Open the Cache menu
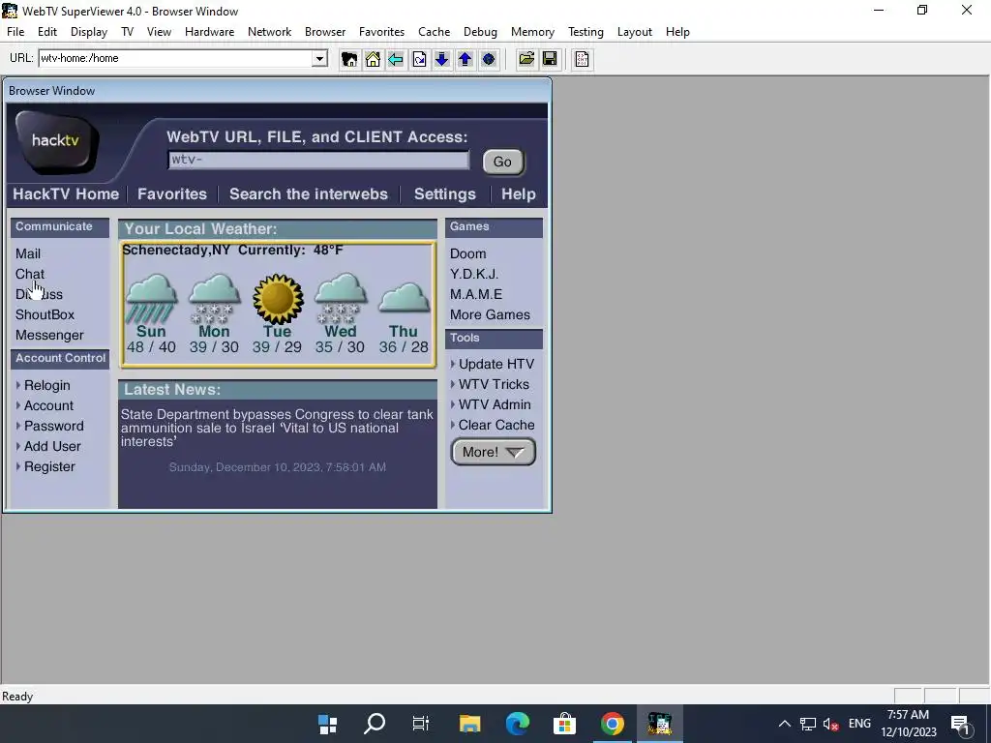Image resolution: width=991 pixels, height=743 pixels. tap(435, 32)
